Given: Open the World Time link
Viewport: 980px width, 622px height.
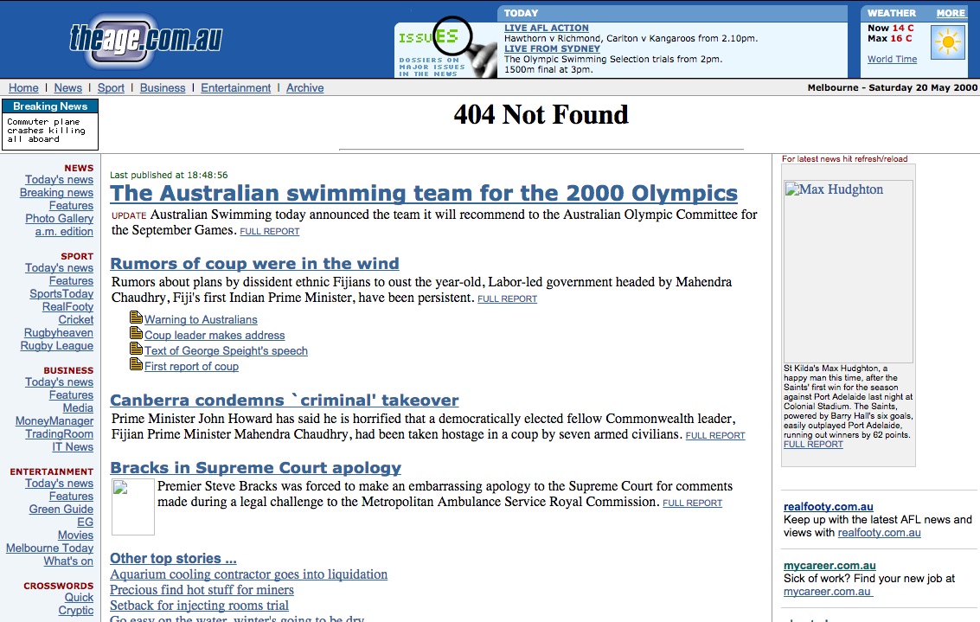Looking at the screenshot, I should point(892,59).
